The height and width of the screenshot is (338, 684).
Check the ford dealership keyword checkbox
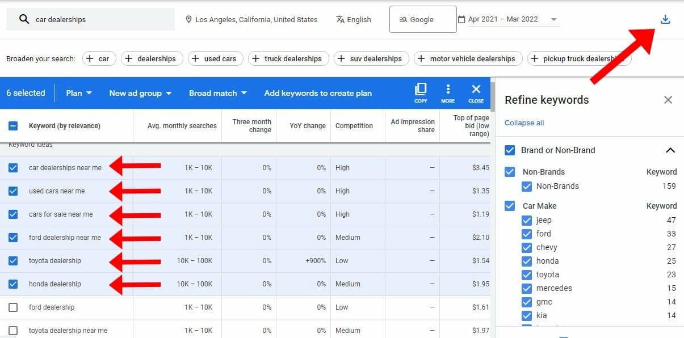click(x=12, y=307)
